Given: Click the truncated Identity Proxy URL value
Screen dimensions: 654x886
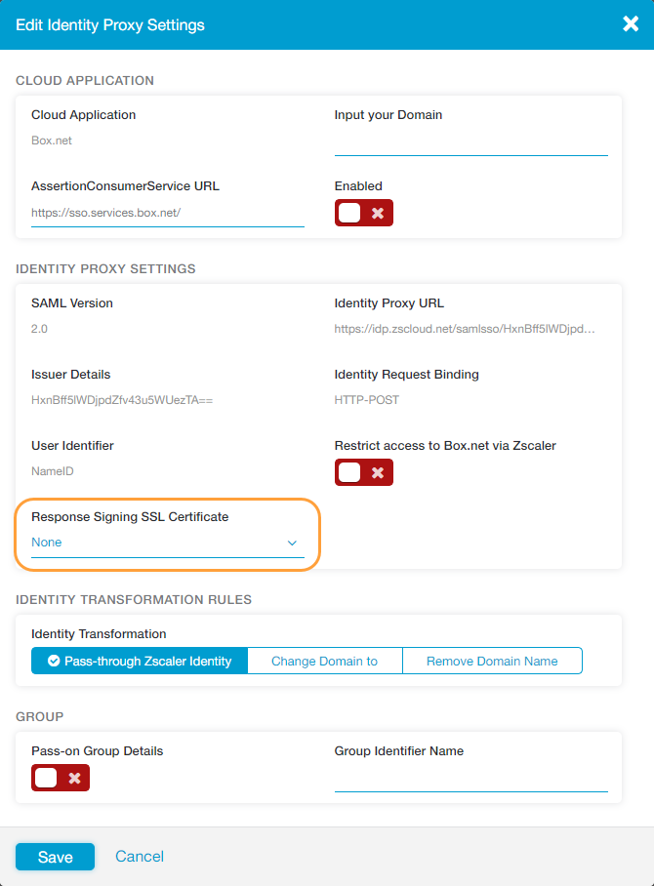Looking at the screenshot, I should tap(465, 329).
